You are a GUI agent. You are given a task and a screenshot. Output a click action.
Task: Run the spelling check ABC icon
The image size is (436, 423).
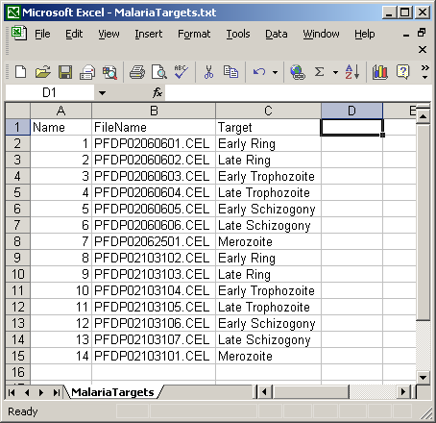(181, 72)
